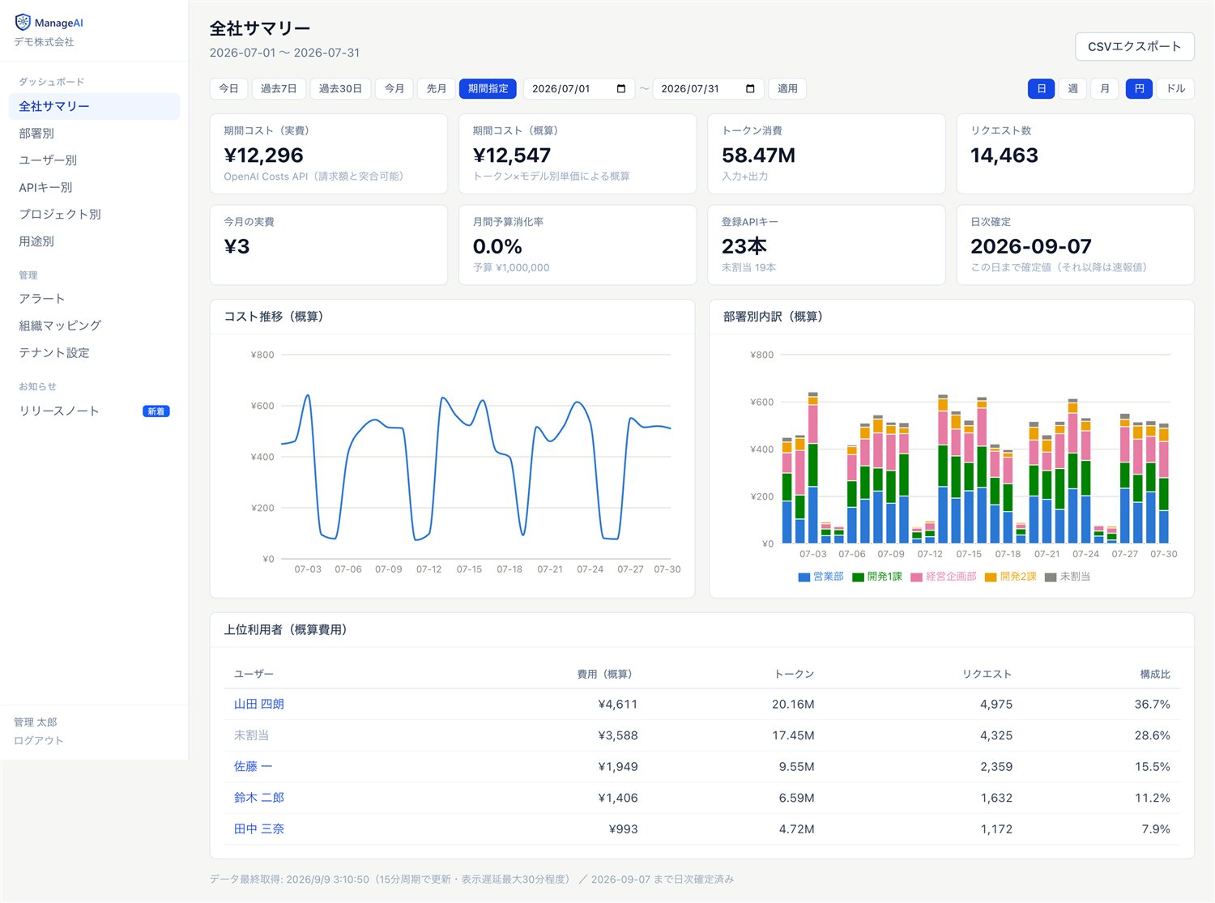The image size is (1215, 903).
Task: Select the 今月 period filter
Action: coord(394,89)
